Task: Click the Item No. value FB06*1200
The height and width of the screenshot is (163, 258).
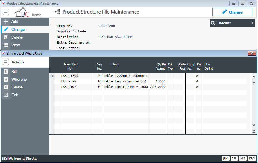Action: [x=106, y=26]
